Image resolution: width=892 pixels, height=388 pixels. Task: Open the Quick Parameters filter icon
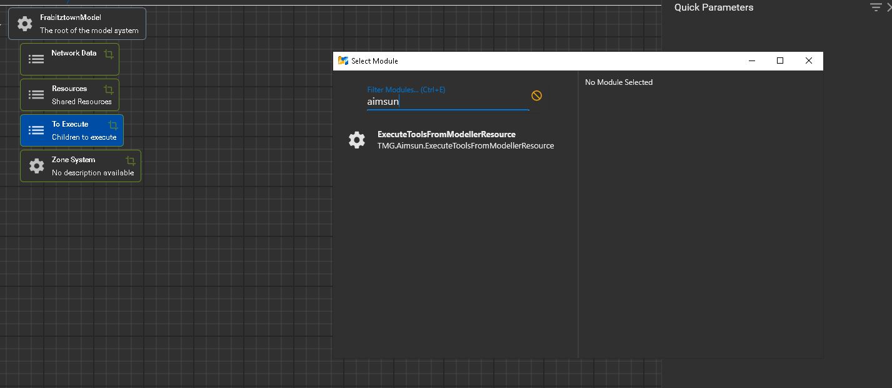coord(876,7)
